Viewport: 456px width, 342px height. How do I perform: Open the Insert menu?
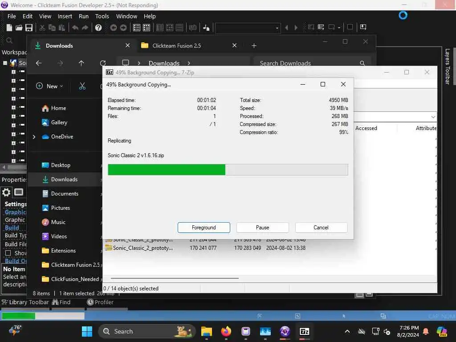coord(65,16)
